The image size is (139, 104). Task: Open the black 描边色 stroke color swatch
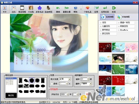pyautogui.click(x=11, y=95)
